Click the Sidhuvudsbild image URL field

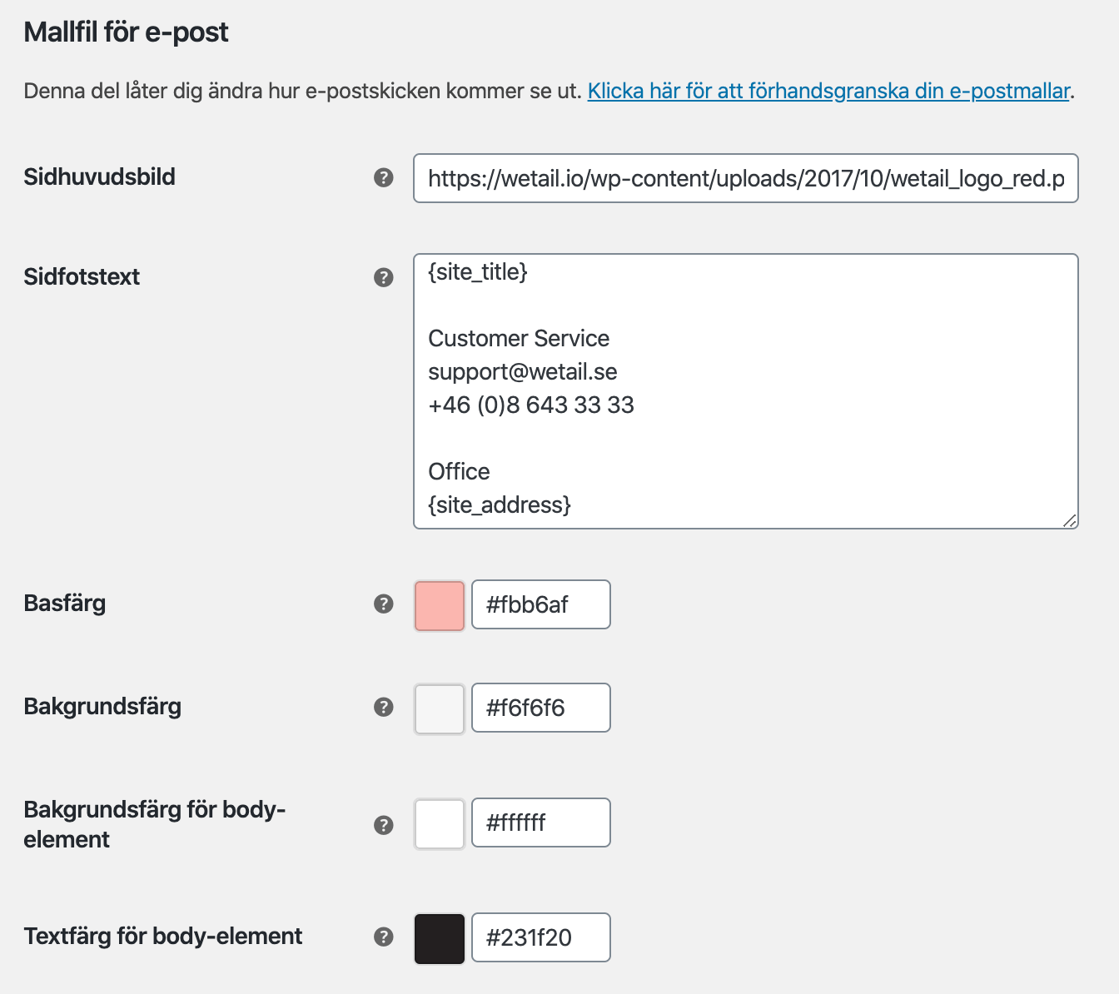coord(745,178)
